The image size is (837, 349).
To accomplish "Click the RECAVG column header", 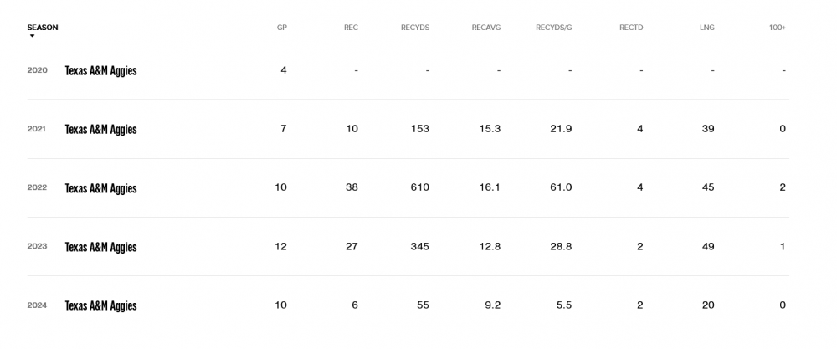I will point(485,28).
